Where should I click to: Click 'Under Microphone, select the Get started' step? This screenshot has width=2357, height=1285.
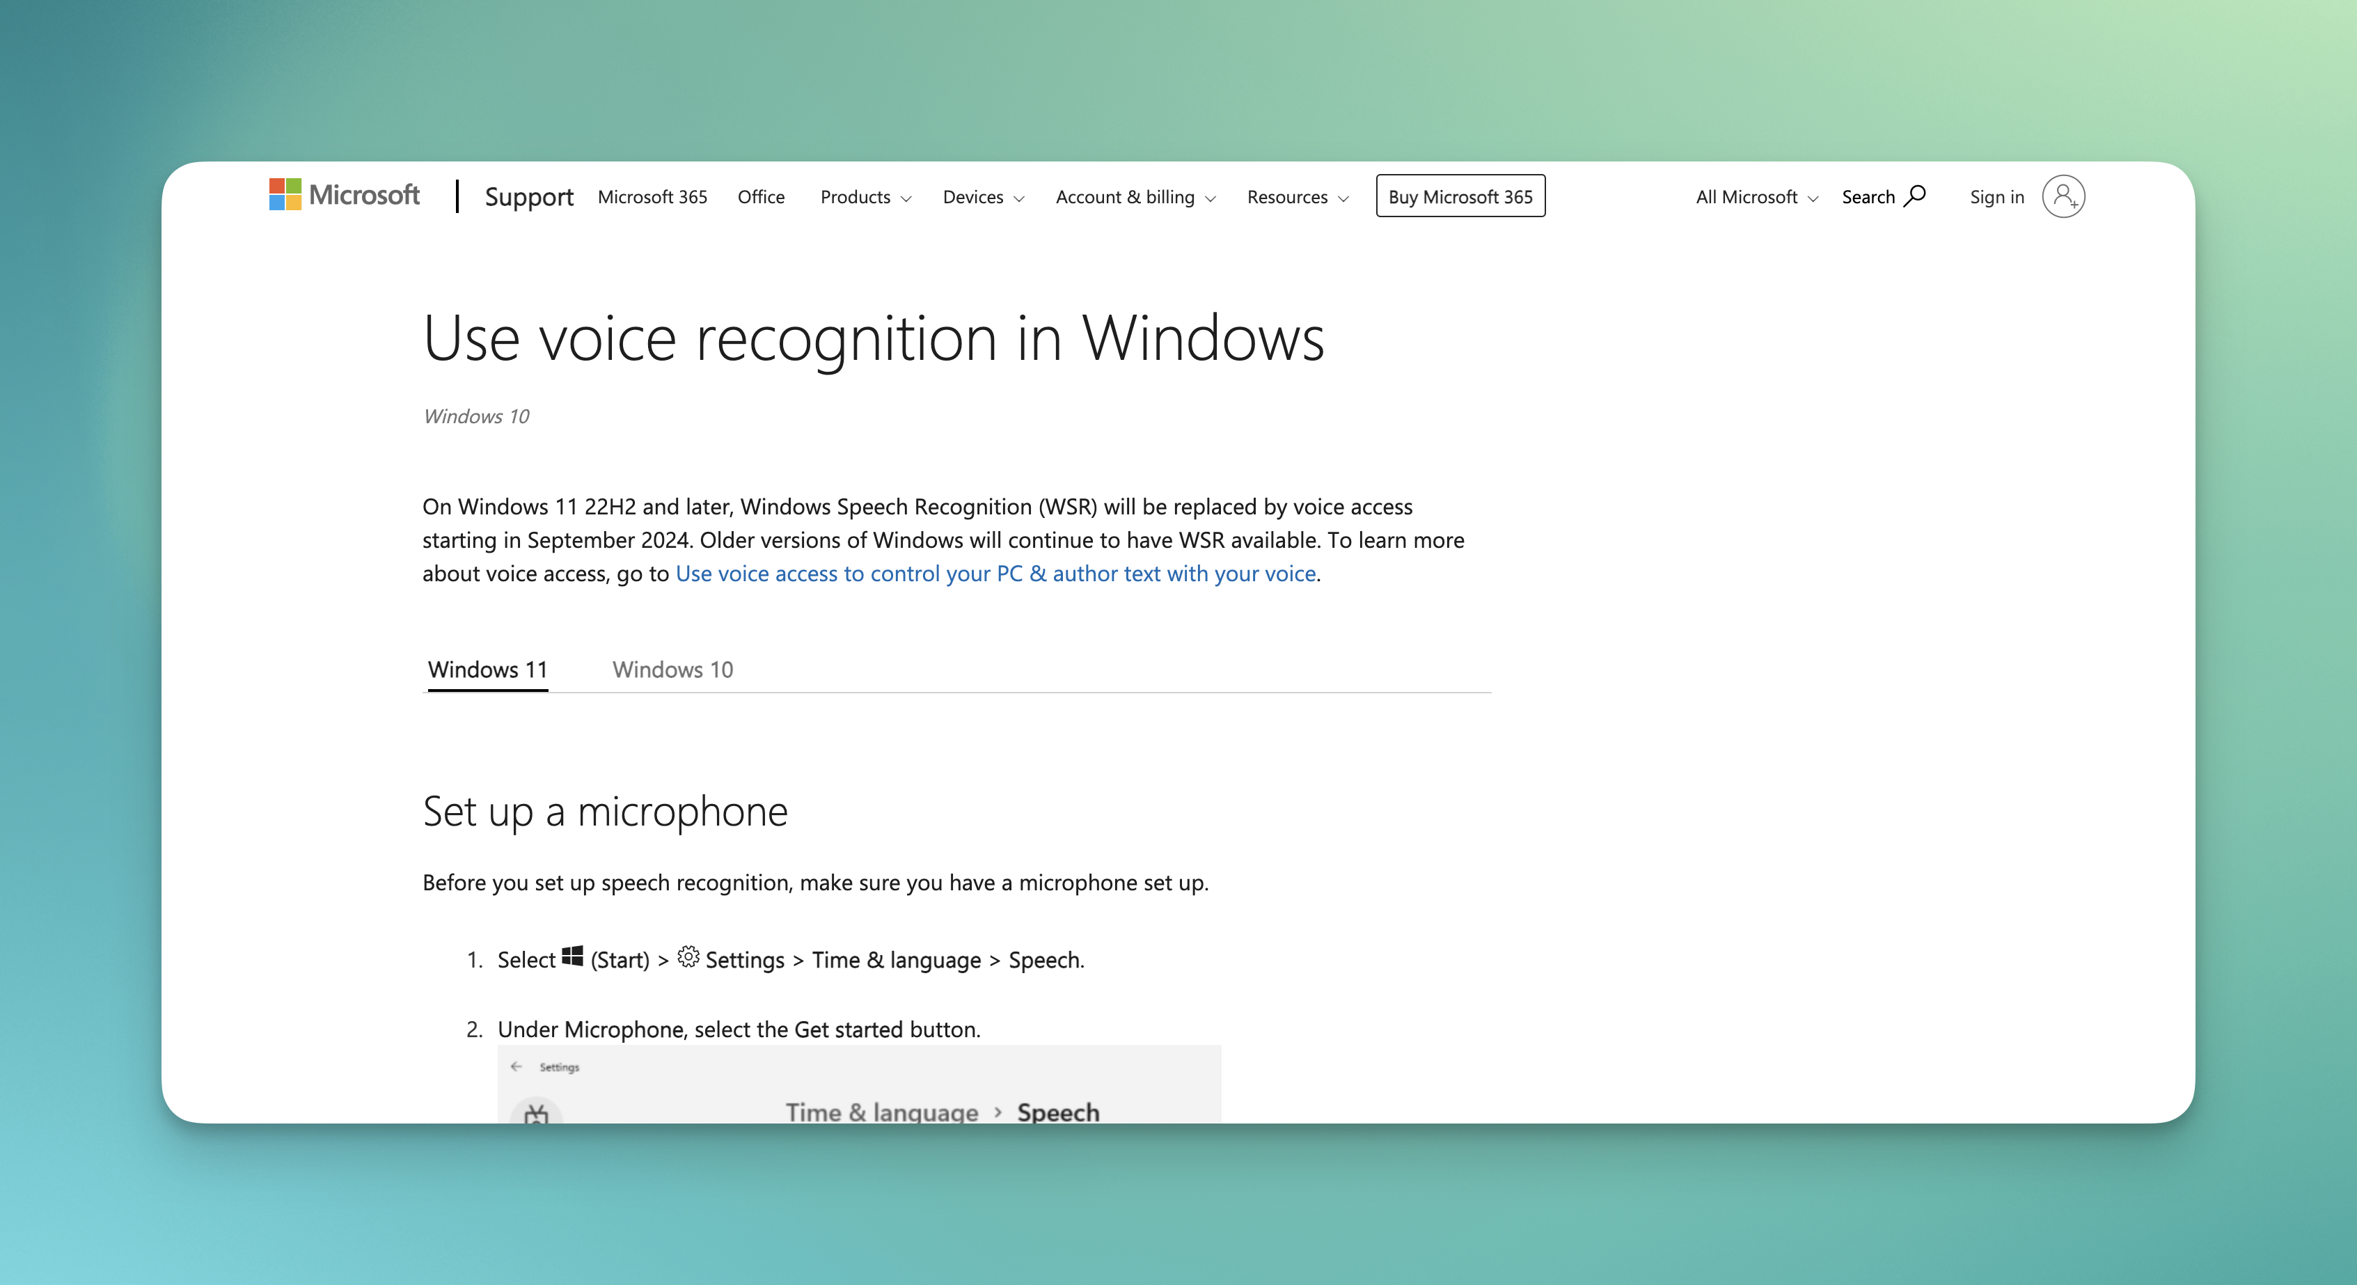click(739, 1030)
